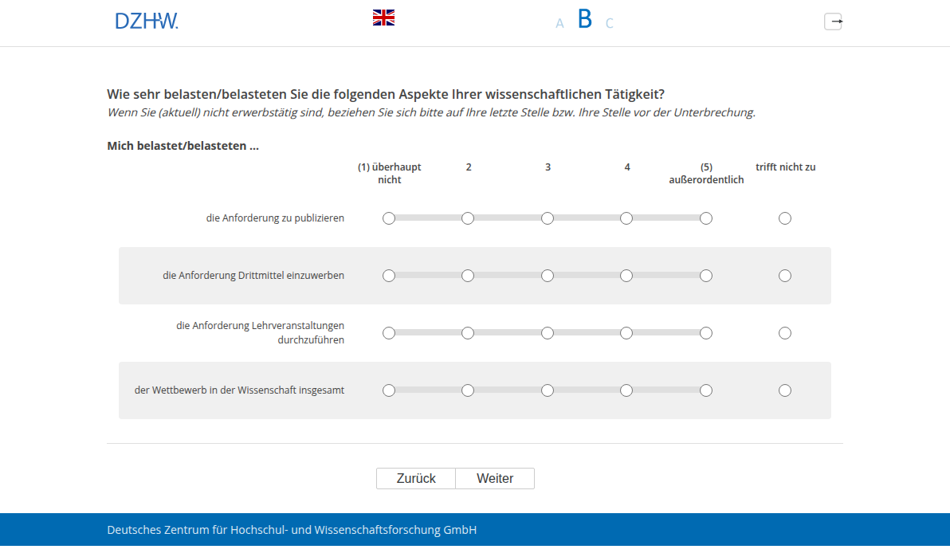Go back with the Zurück button
950x553 pixels.
coord(416,479)
